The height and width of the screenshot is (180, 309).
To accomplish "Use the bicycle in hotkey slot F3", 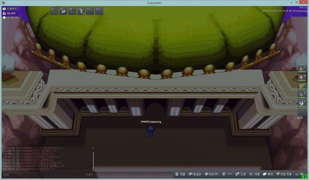I will [x=72, y=11].
